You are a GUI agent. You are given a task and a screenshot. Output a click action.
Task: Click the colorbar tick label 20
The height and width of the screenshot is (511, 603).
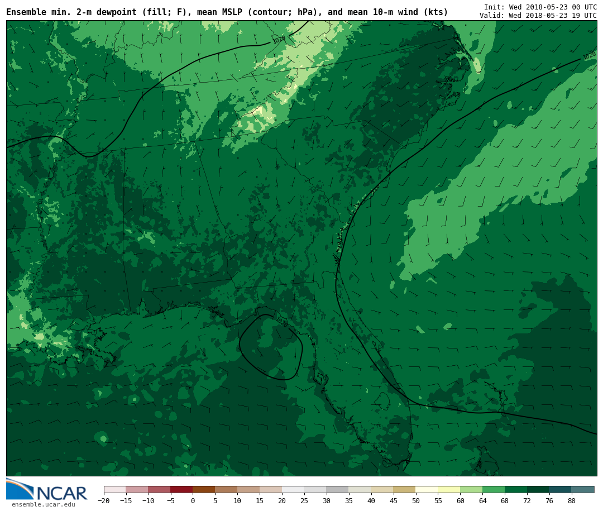pyautogui.click(x=282, y=500)
